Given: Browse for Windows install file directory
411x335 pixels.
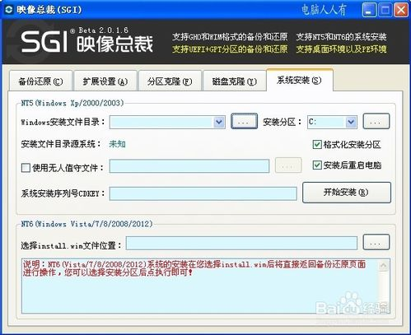Looking at the screenshot, I should coord(244,121).
